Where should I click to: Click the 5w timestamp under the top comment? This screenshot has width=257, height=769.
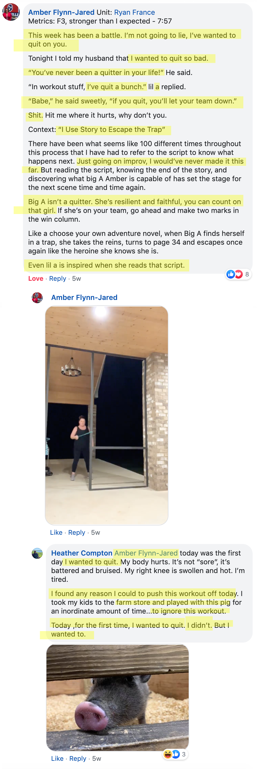pos(77,279)
